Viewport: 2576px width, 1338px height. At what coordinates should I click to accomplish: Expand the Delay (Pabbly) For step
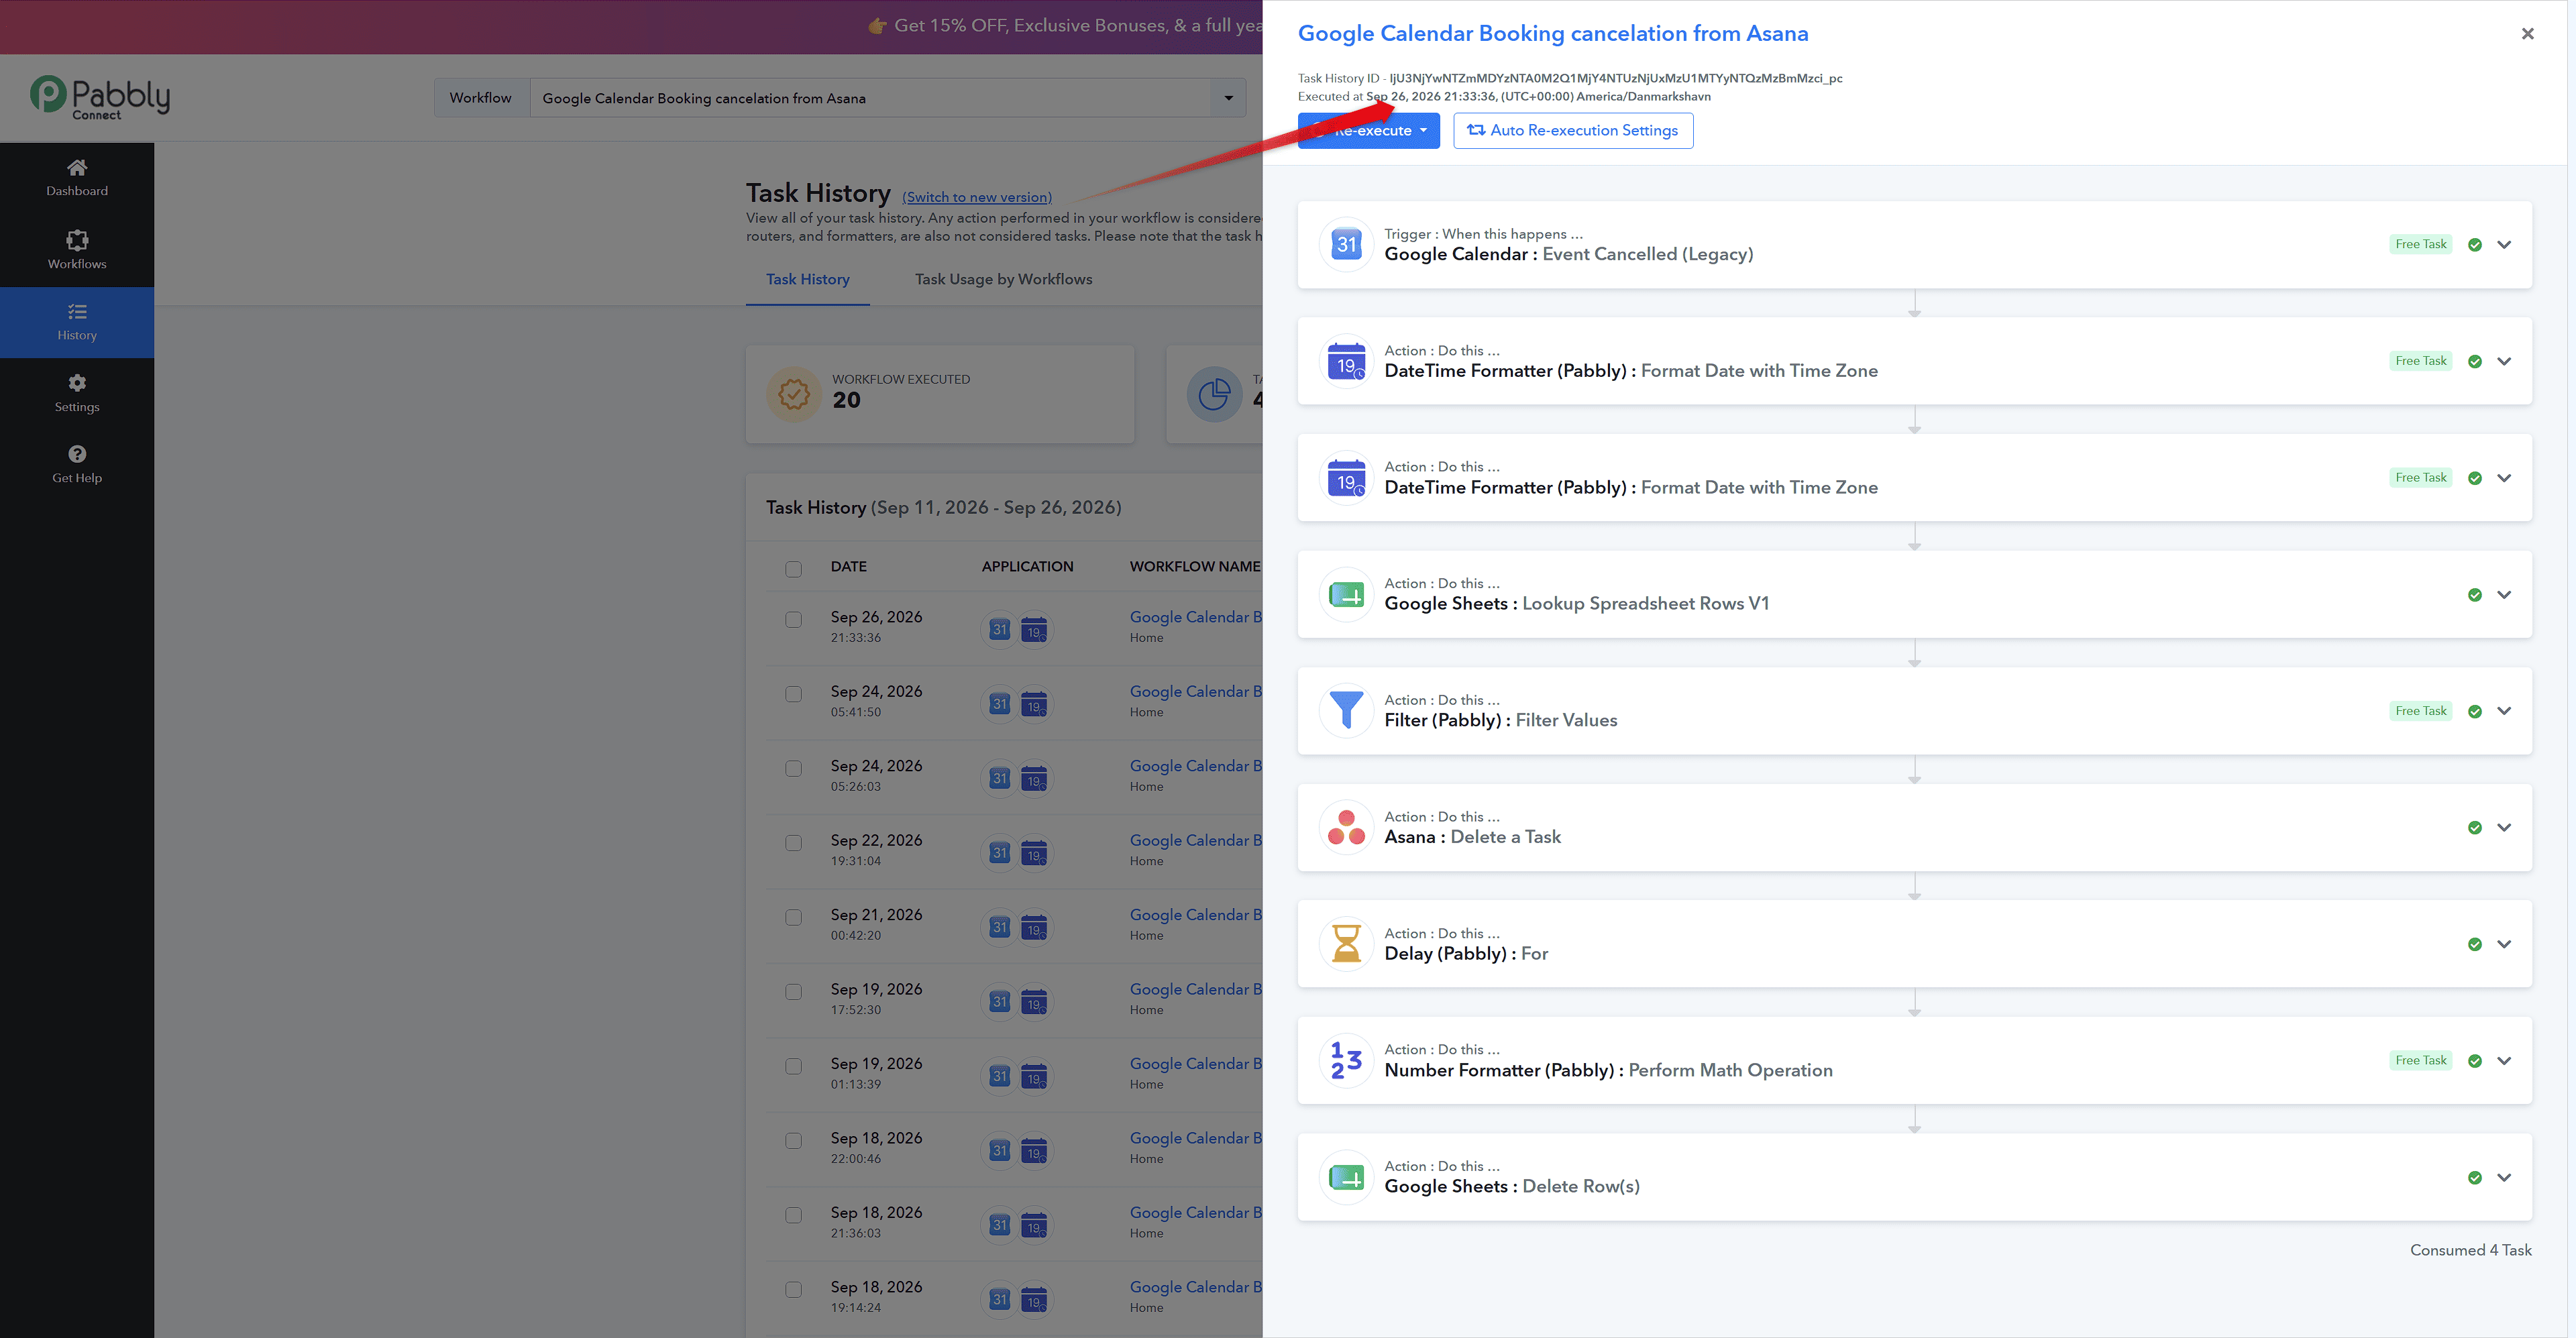pyautogui.click(x=2504, y=944)
